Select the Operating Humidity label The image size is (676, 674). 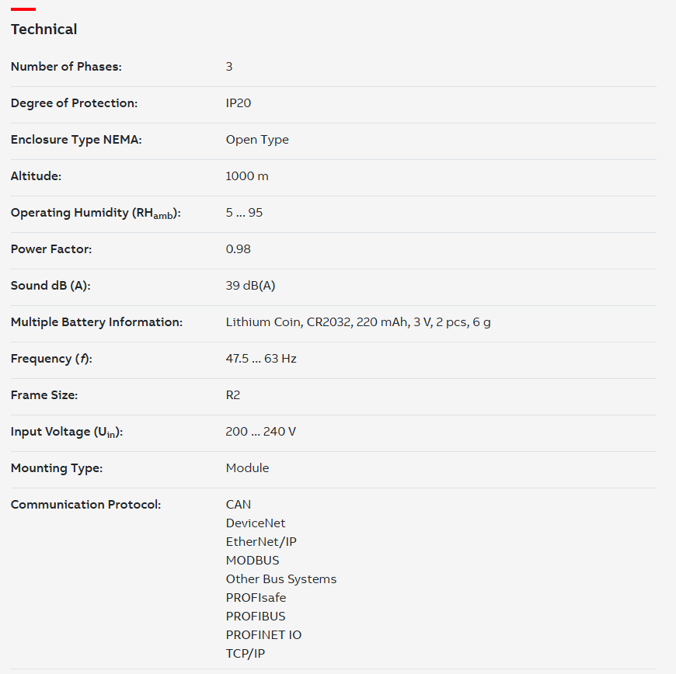[96, 213]
